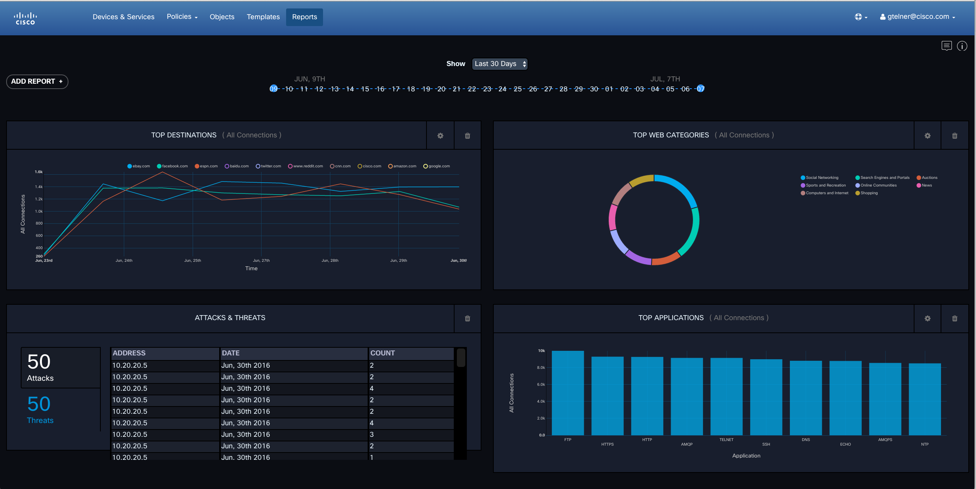Click the info circle icon
Screen dimensions: 976x489
(x=962, y=46)
